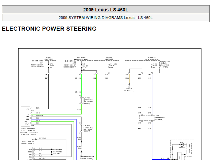217x160 pixels.
Task: Click the EPS ECU FUSE 10A label
Action: (114, 66)
